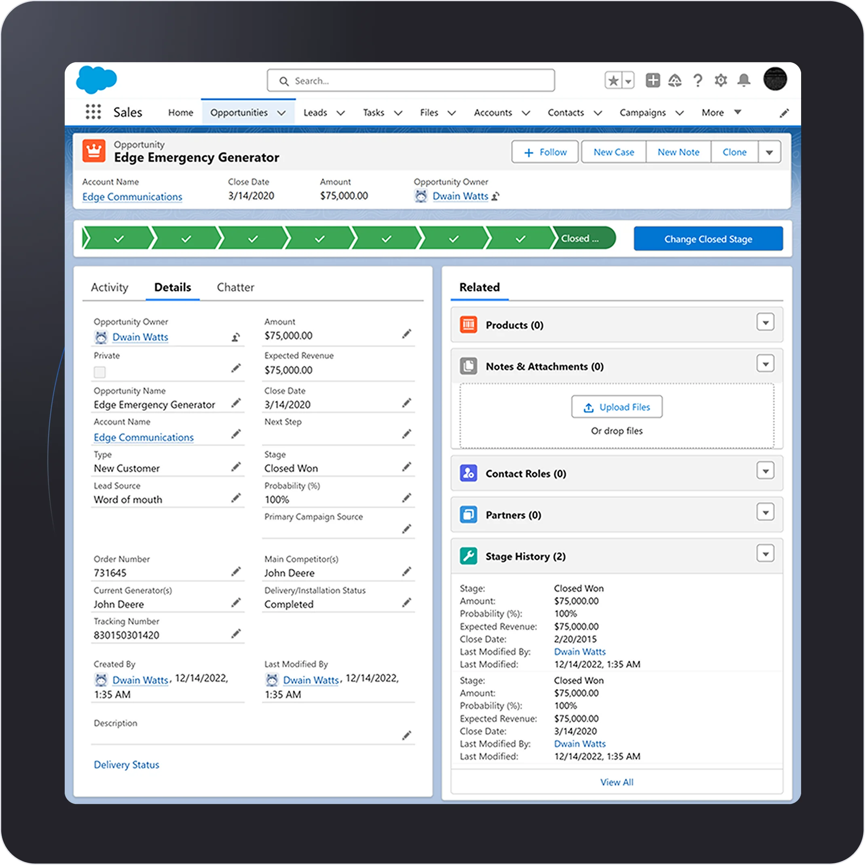Click the New Note button
This screenshot has width=865, height=865.
click(x=678, y=152)
